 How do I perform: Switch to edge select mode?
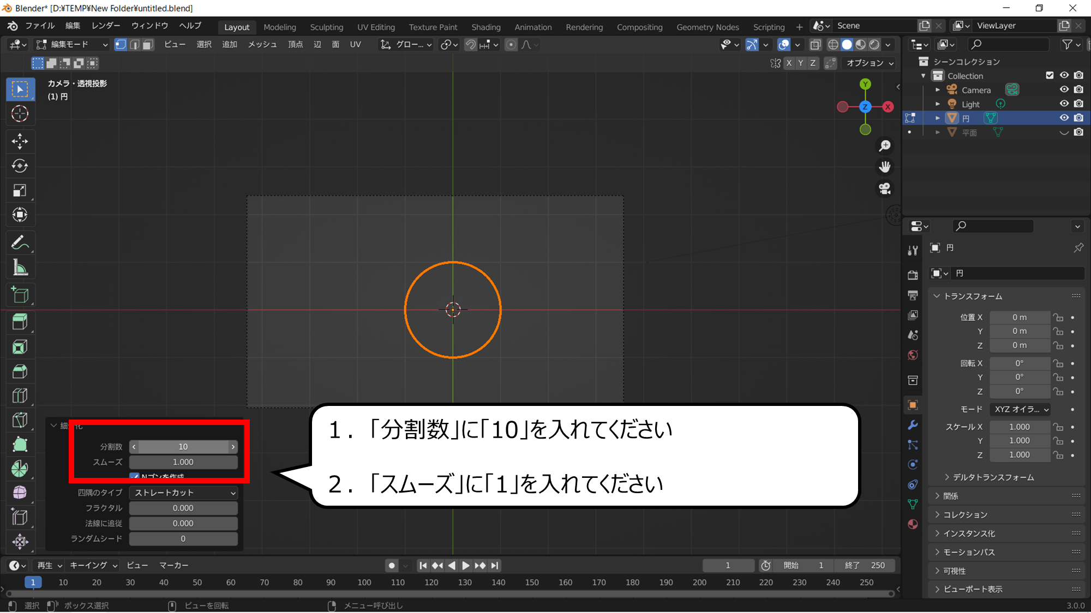134,45
